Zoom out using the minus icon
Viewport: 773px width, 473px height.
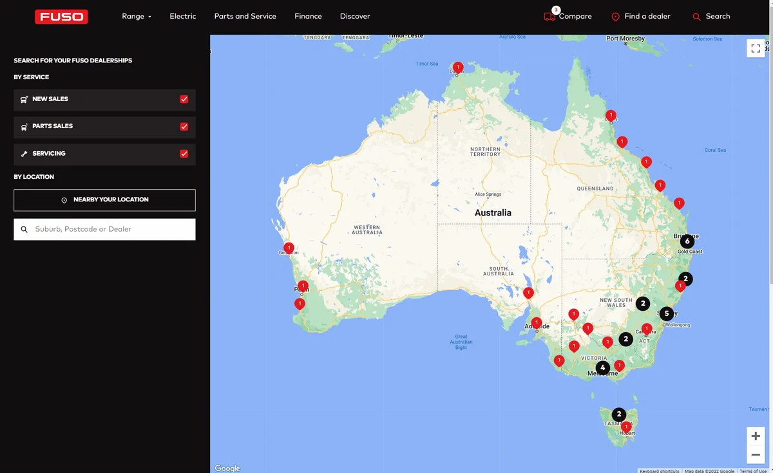[755, 454]
